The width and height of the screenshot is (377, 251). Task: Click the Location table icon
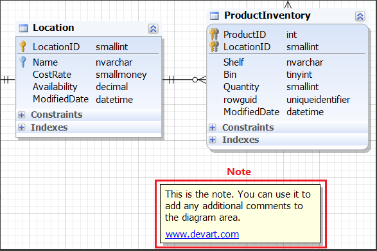(23, 28)
